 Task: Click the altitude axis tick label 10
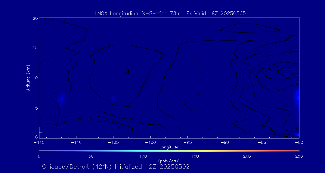pyautogui.click(x=35, y=78)
